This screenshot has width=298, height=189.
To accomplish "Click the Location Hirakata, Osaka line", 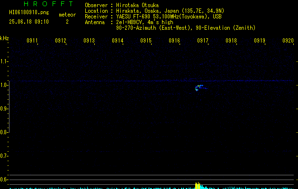I will tap(154, 11).
